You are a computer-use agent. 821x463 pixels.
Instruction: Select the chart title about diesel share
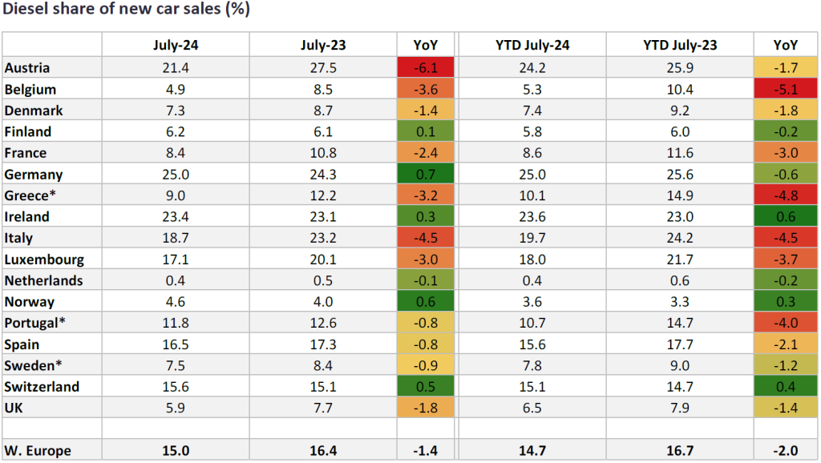[126, 10]
